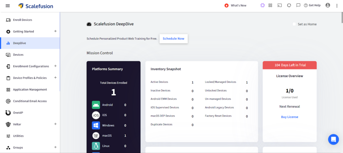The height and width of the screenshot is (153, 343).
Task: Click the iOS Supervised Devices label
Action: click(x=165, y=107)
